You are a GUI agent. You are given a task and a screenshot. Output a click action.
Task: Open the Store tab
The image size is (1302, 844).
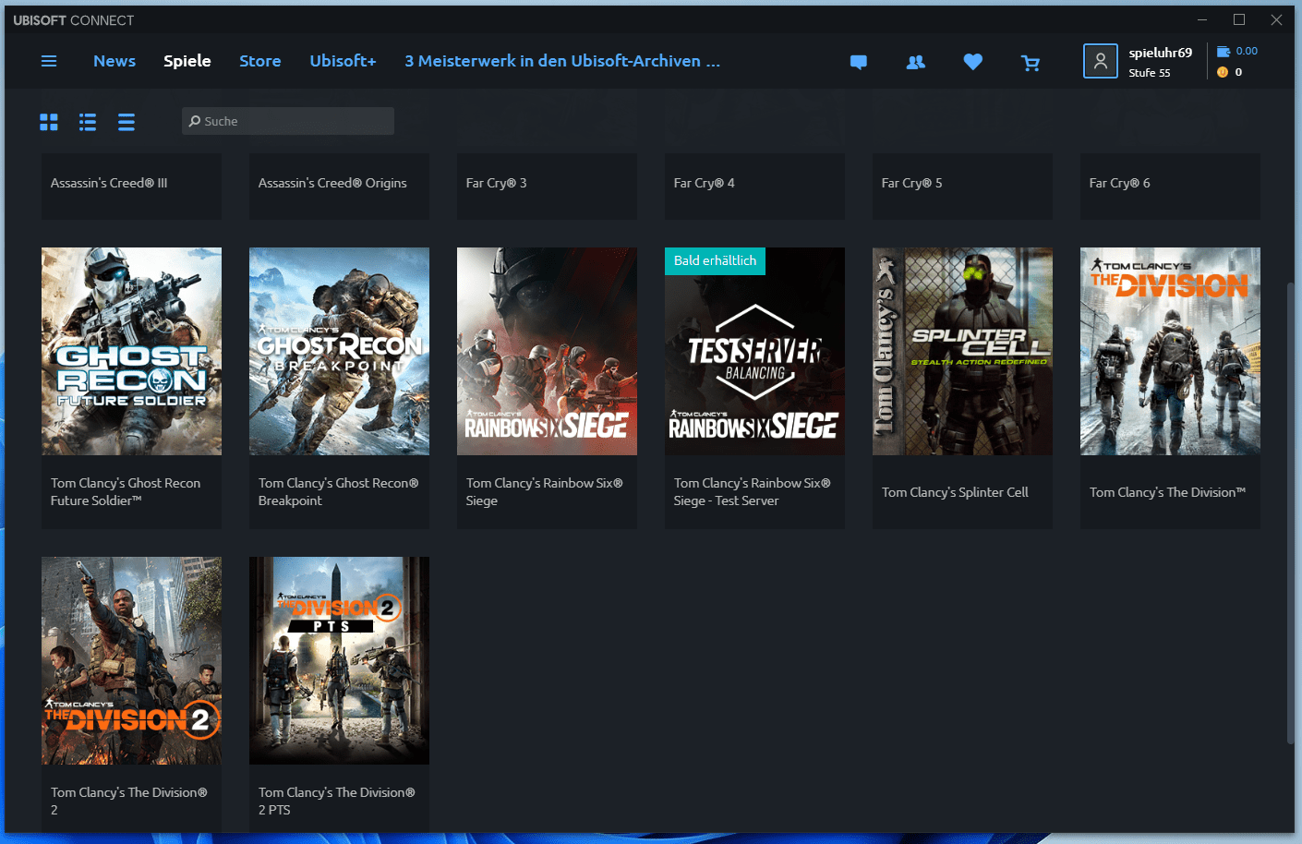click(260, 61)
